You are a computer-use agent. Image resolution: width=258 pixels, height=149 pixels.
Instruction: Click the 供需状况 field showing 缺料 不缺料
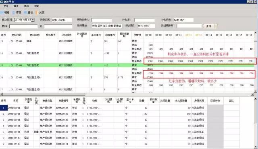click(62, 20)
